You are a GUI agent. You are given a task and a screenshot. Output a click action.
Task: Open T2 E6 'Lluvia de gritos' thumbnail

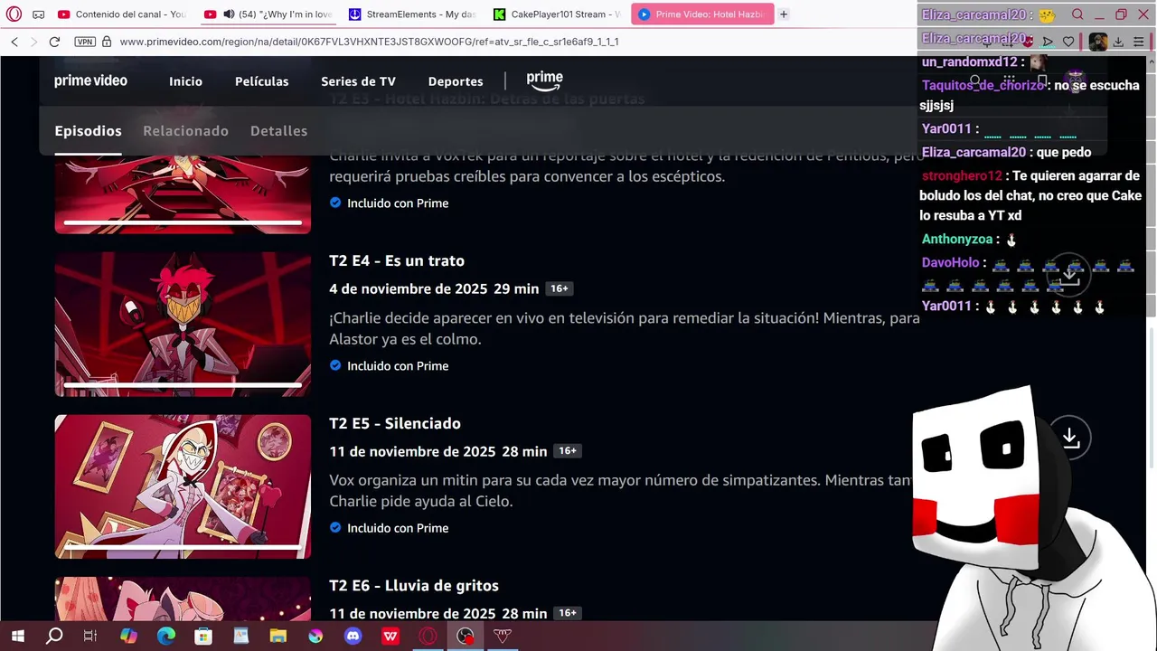[x=183, y=599]
